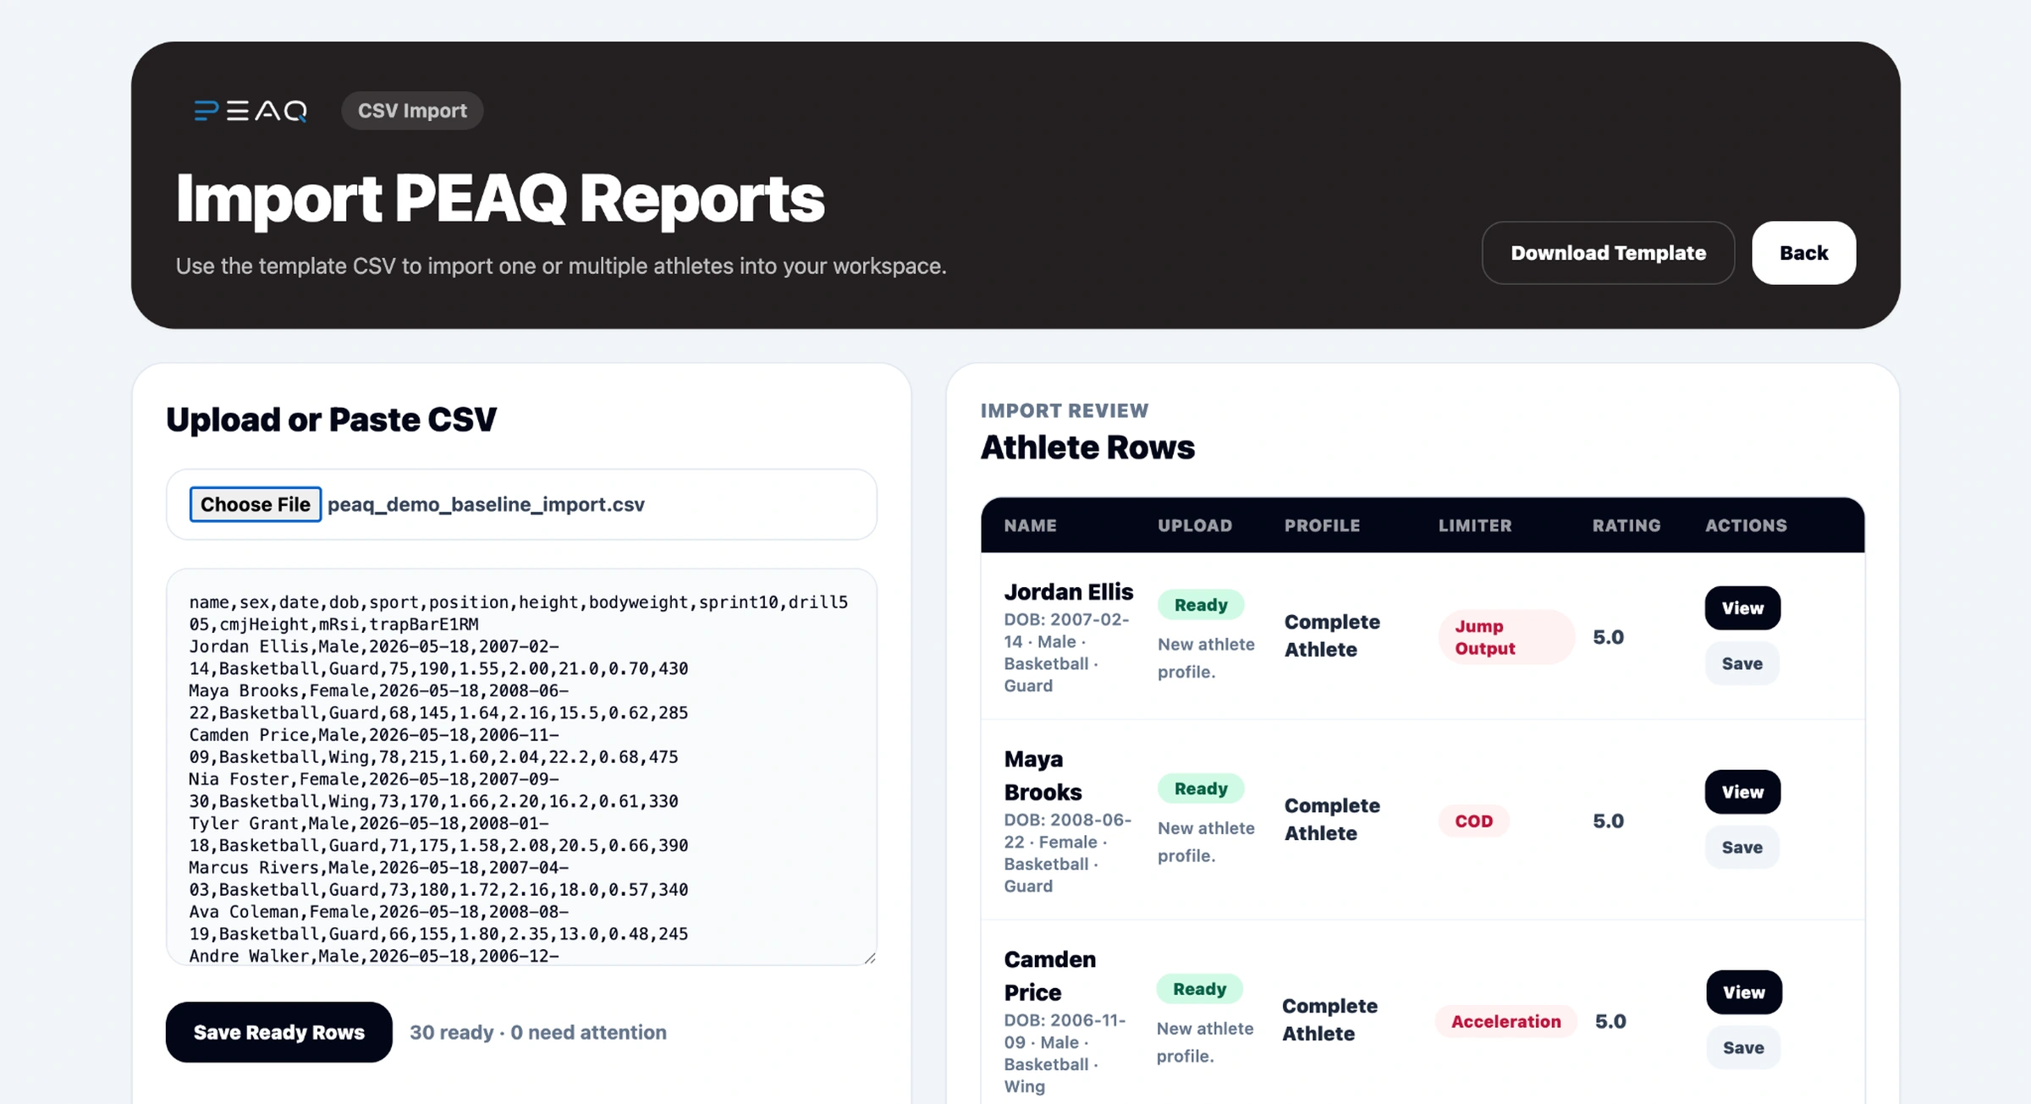Click Complete Athlete profile for Camden Price
This screenshot has width=2031, height=1104.
(x=1329, y=1019)
